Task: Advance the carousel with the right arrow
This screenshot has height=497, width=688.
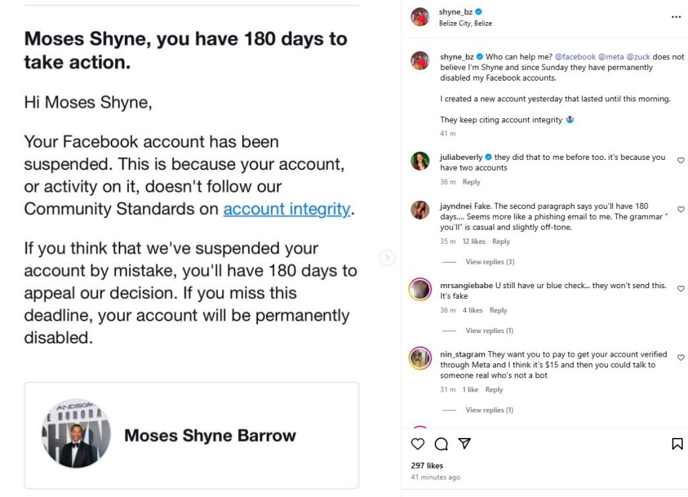Action: click(x=388, y=257)
